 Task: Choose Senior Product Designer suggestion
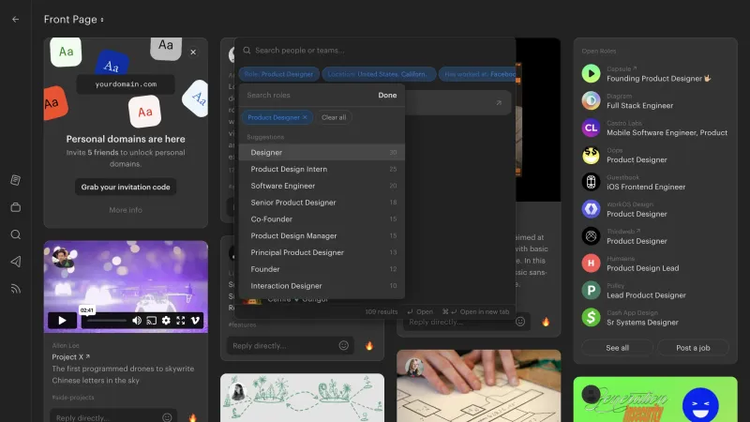pos(322,203)
